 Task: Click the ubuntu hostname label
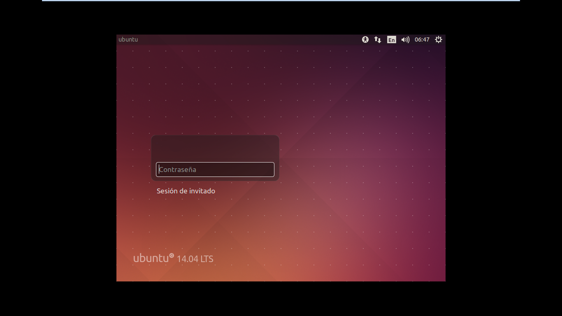click(x=128, y=39)
